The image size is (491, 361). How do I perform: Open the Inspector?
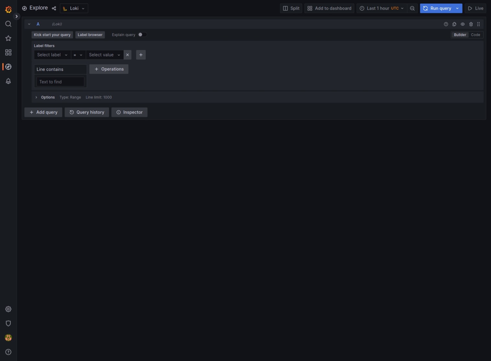pyautogui.click(x=130, y=112)
